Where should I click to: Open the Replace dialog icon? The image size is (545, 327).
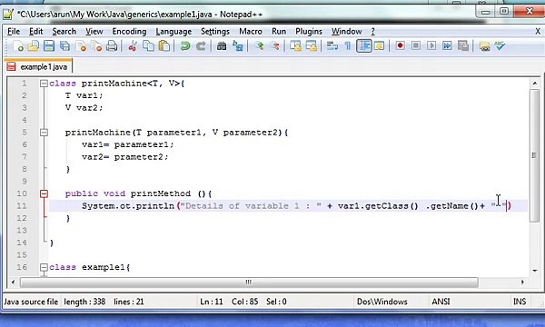[238, 45]
